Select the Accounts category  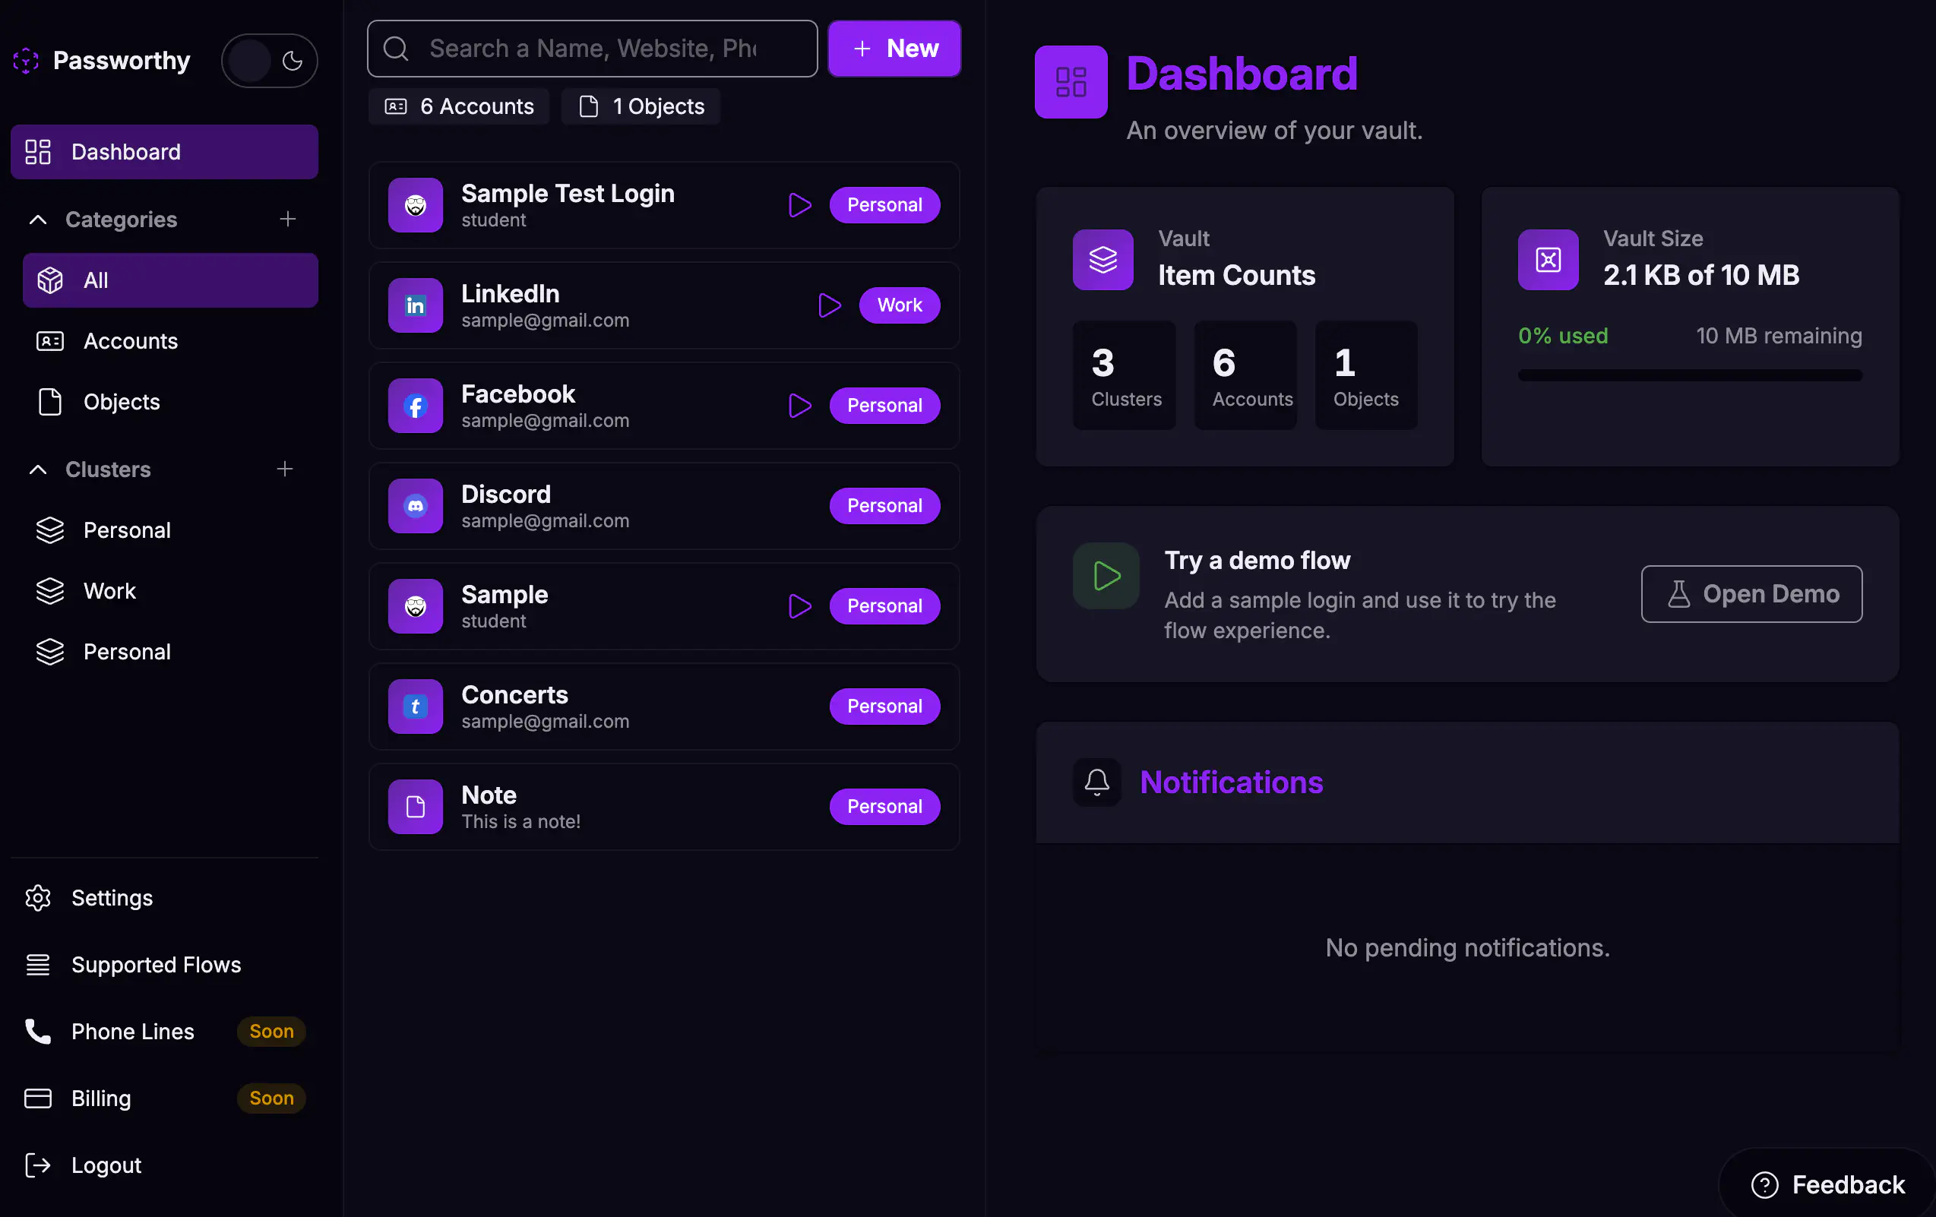(170, 341)
